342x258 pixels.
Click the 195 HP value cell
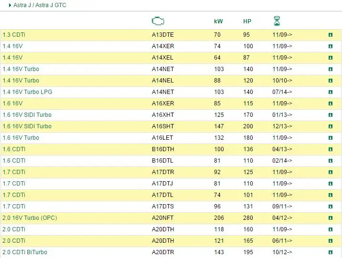click(x=248, y=252)
